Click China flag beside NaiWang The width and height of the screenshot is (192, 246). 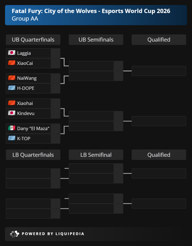[12, 78]
